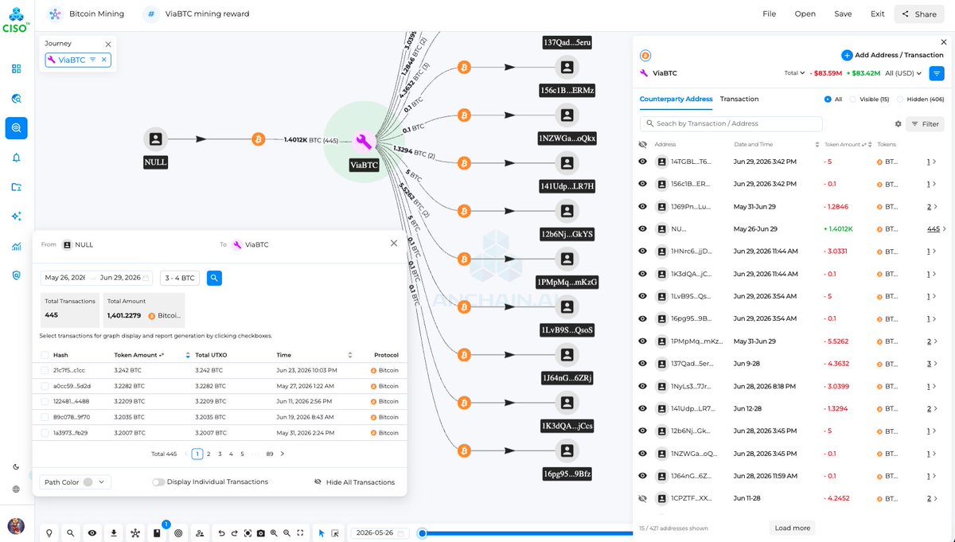Open the dashboard grid icon in left sidebar
Screen dimensions: 955x542
coord(17,68)
